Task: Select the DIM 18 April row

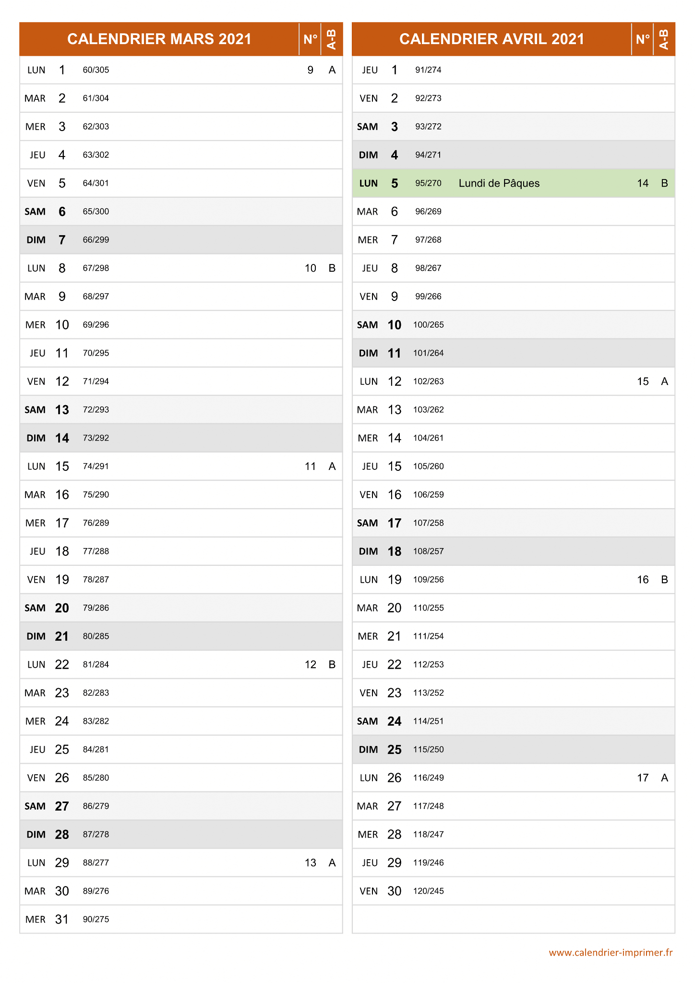Action: click(514, 551)
